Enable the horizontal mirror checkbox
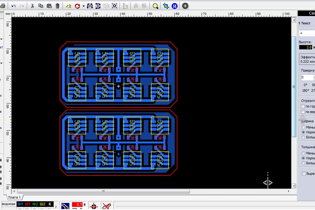Image resolution: width=315 pixels, height=210 pixels. pyautogui.click(x=303, y=106)
